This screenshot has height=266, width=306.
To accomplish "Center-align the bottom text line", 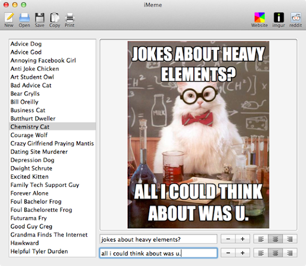I will [x=275, y=253].
